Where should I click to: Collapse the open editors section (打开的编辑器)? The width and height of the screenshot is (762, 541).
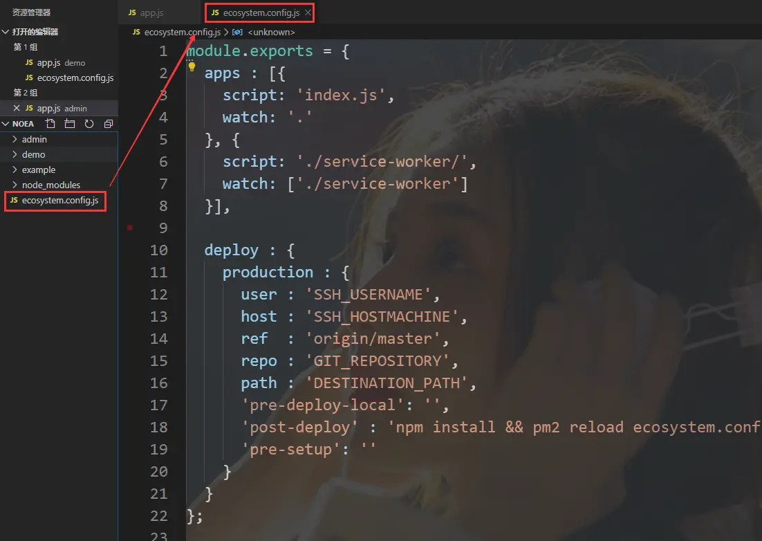pyautogui.click(x=6, y=32)
